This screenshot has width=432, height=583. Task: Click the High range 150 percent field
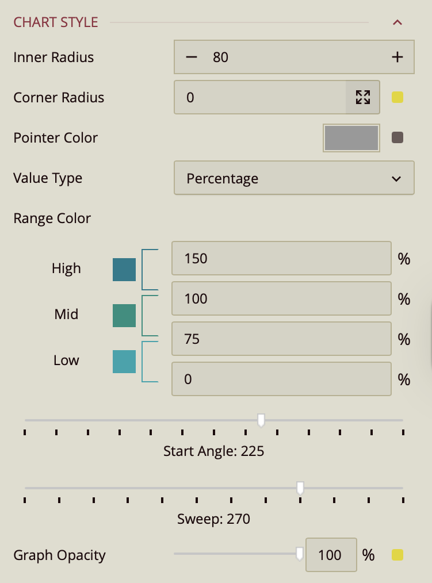pos(281,258)
